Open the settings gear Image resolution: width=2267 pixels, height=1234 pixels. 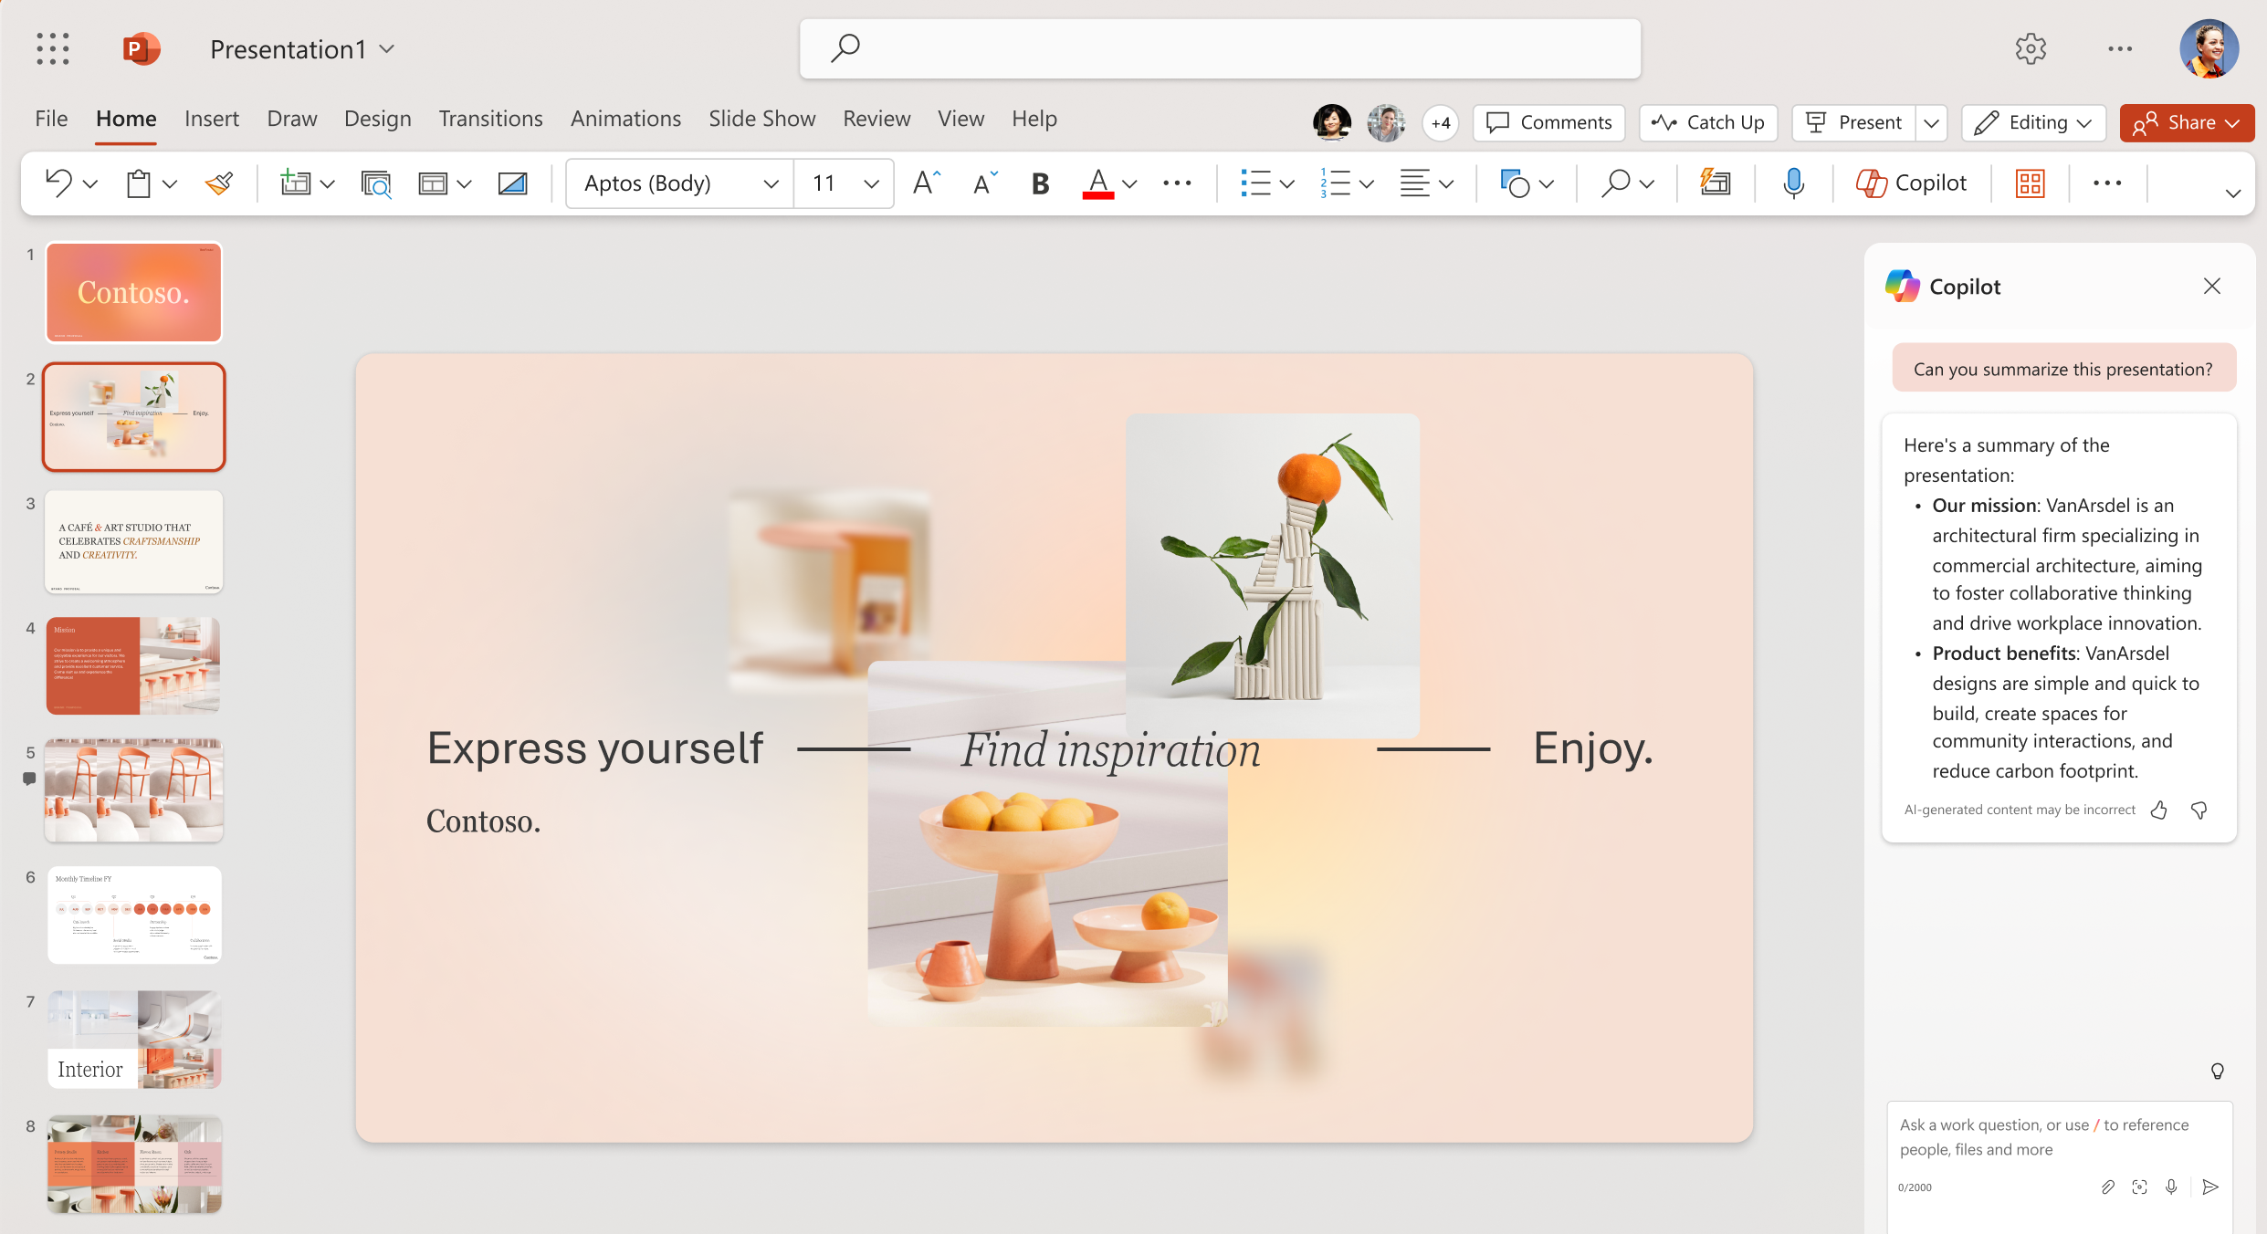tap(2031, 48)
